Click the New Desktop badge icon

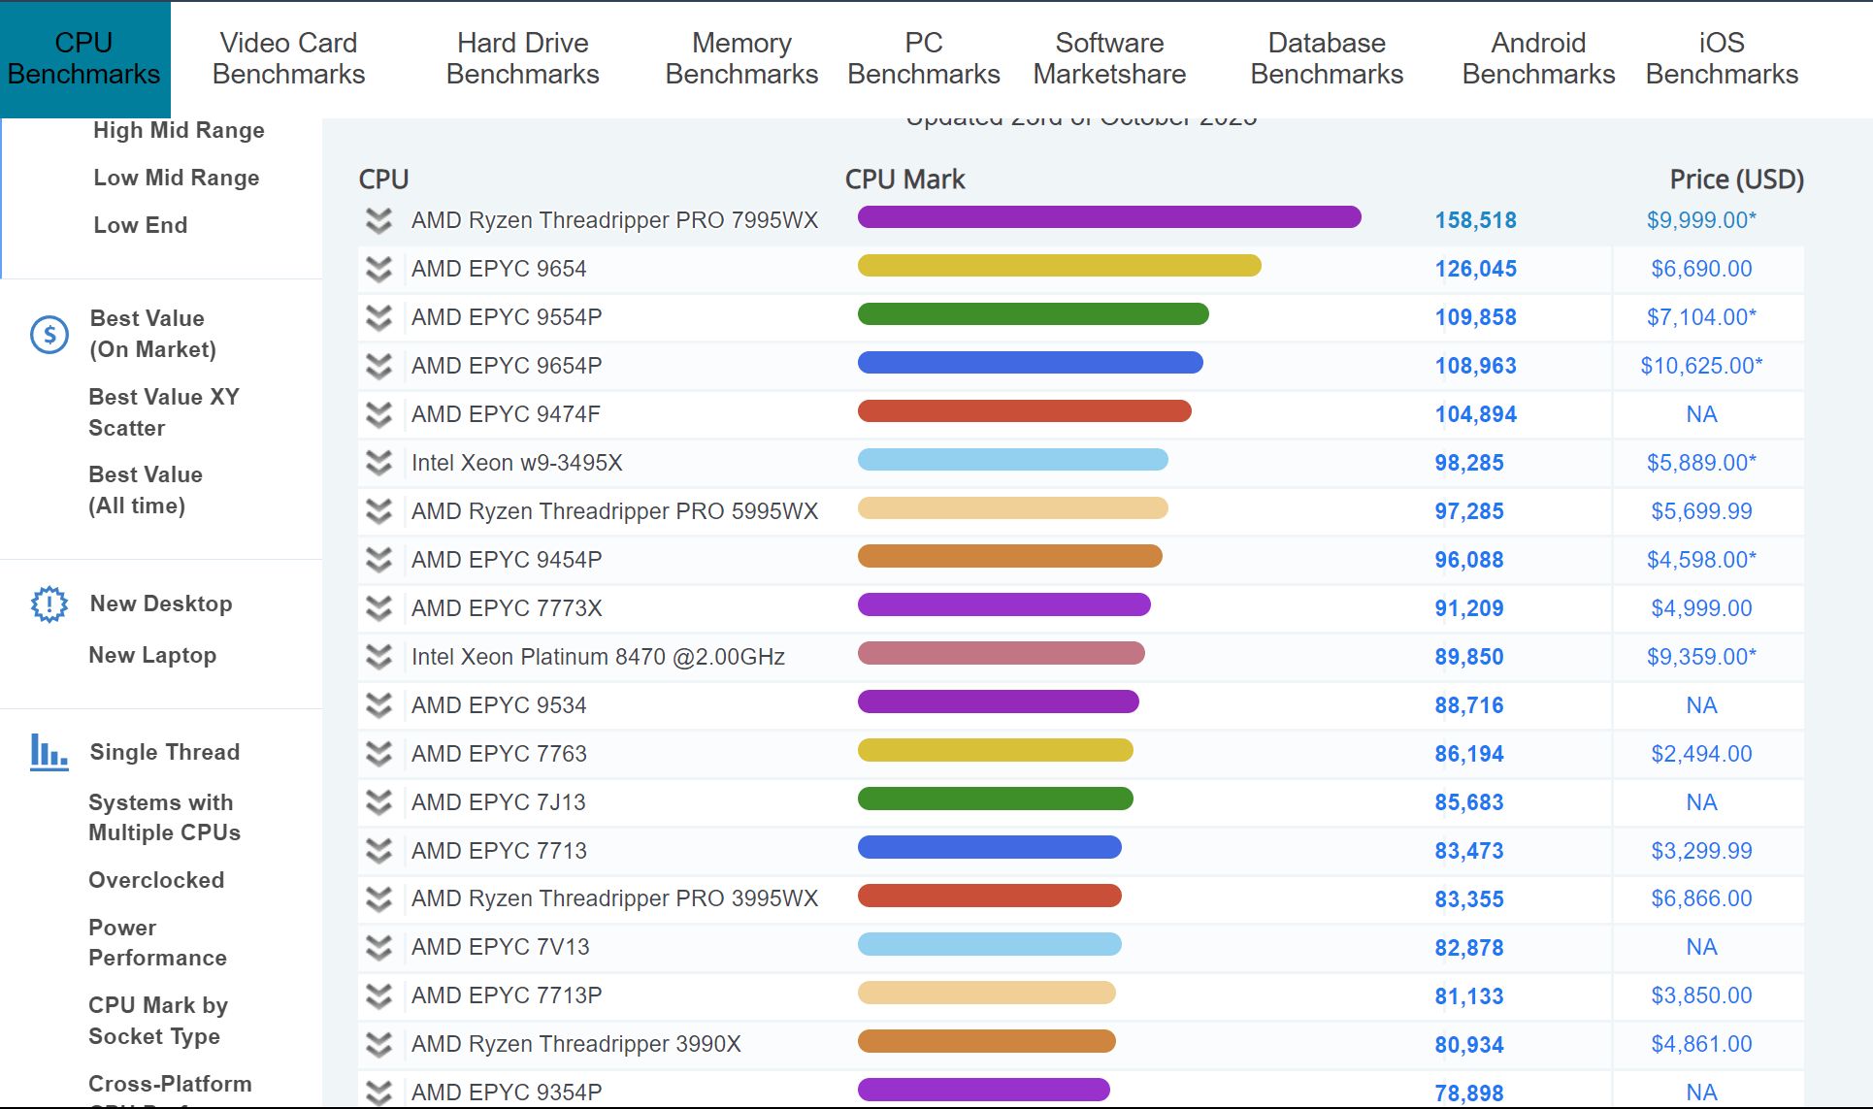(x=49, y=604)
